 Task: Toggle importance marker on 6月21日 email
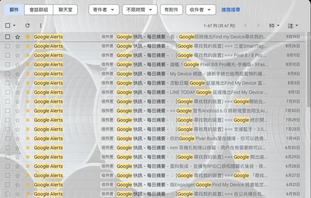28,185
